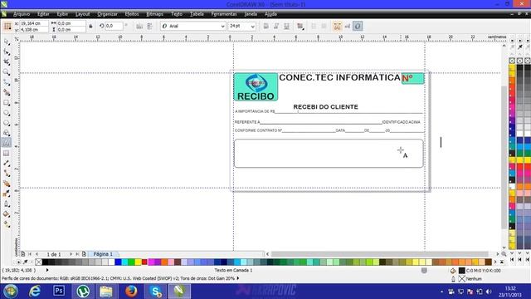Select the Table tool
The width and height of the screenshot is (531, 299).
pyautogui.click(x=7, y=153)
